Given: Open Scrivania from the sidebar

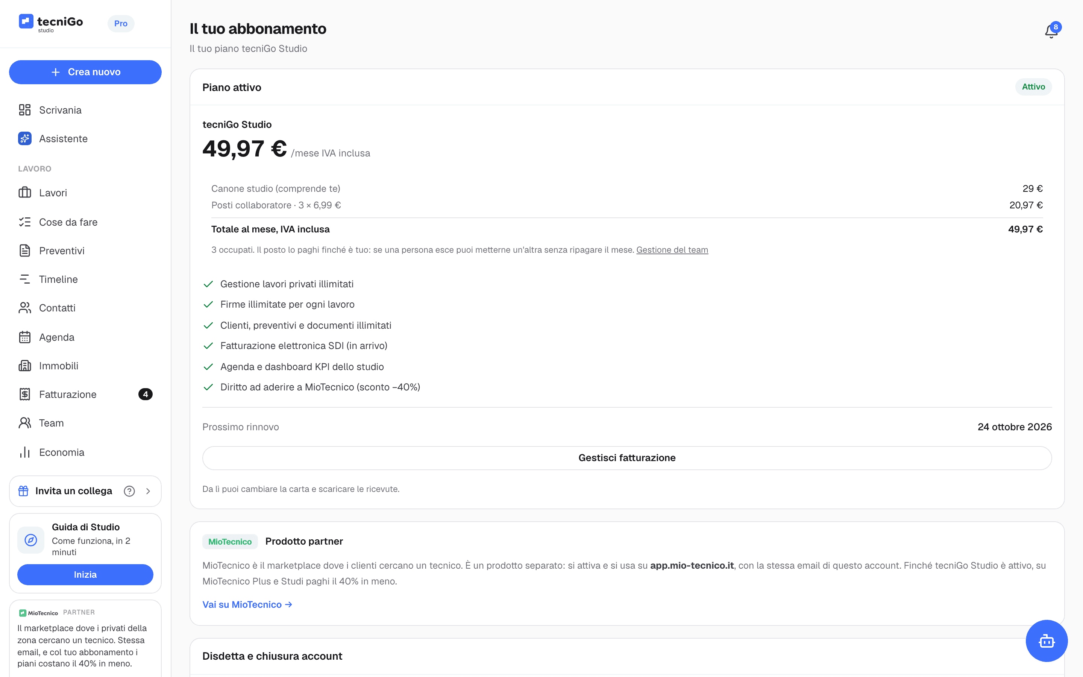Looking at the screenshot, I should click(85, 110).
